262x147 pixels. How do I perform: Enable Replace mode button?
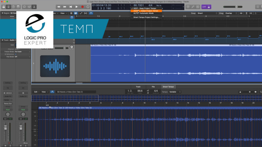[188, 7]
